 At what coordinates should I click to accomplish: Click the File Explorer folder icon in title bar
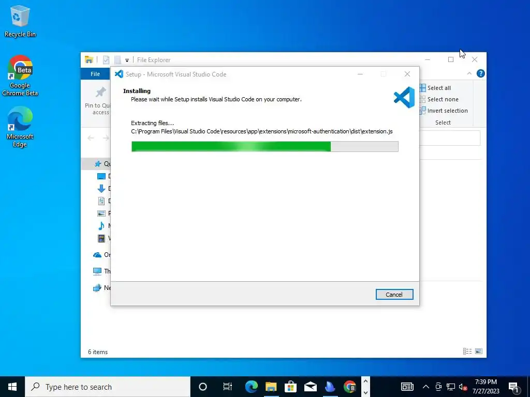tap(89, 60)
